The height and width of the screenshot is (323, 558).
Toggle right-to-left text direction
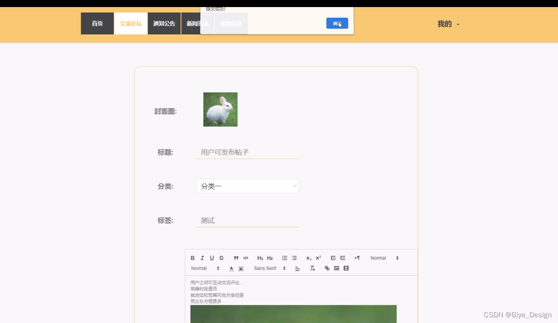click(357, 258)
